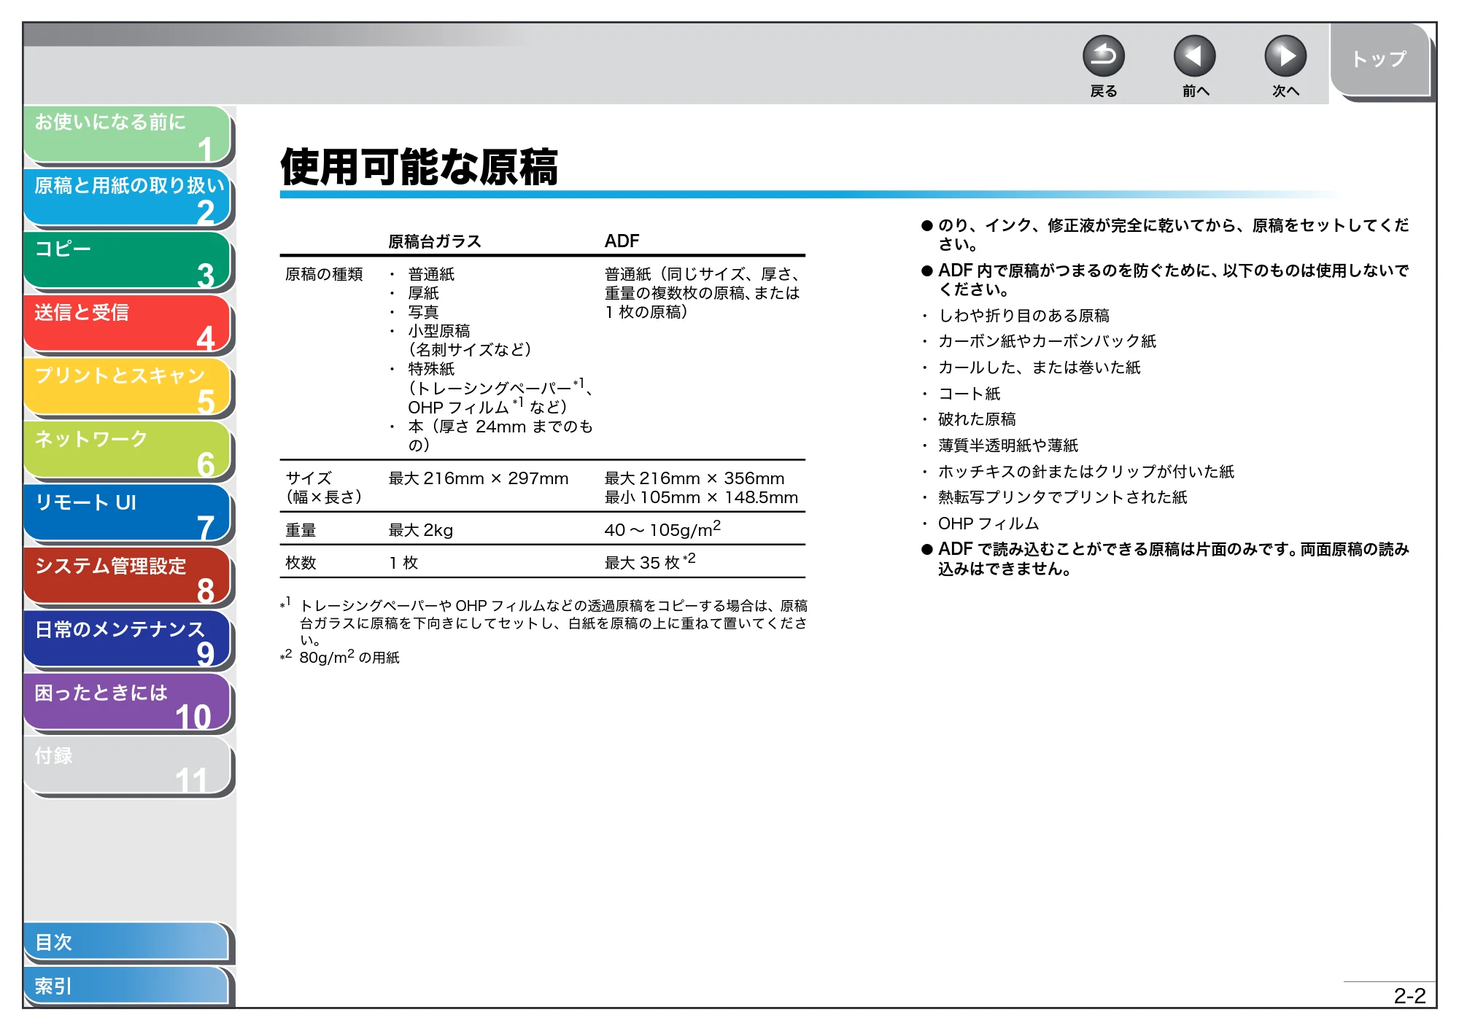Click the cell 40 ～ 105g/m2
This screenshot has height=1031, width=1459.
point(662,529)
